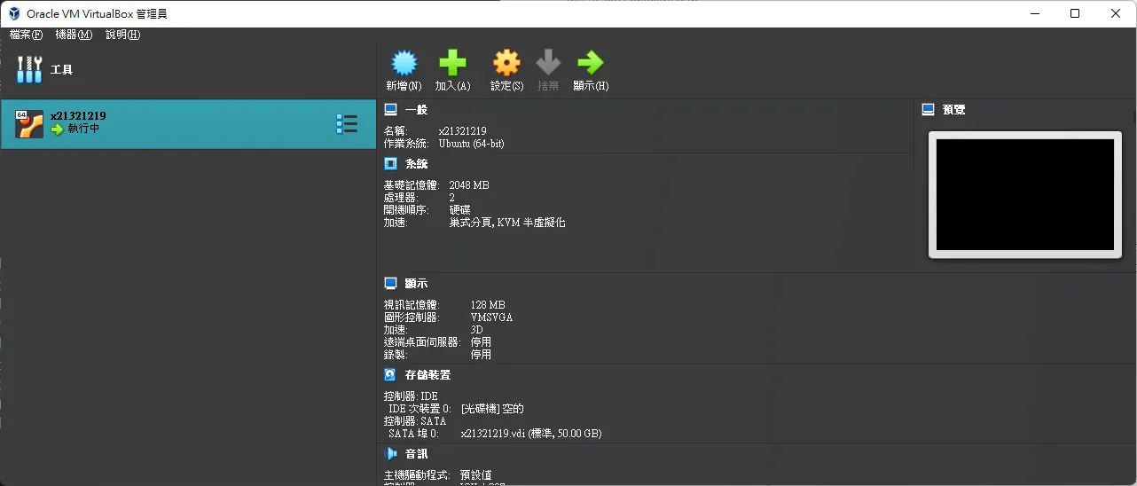The image size is (1137, 486).
Task: Open the 機器(M) menu
Action: [74, 35]
